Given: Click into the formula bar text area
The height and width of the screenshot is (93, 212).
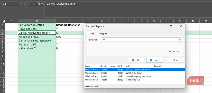Looking at the screenshot, I should tap(128, 9).
